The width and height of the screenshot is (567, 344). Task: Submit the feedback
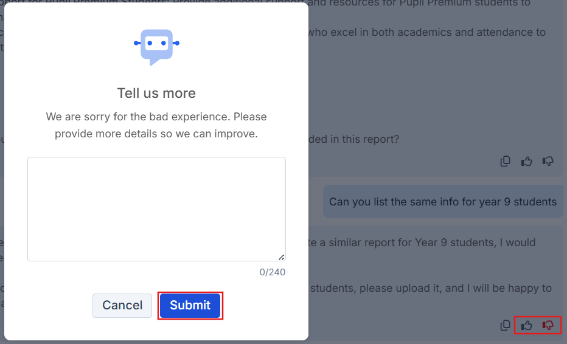(190, 305)
